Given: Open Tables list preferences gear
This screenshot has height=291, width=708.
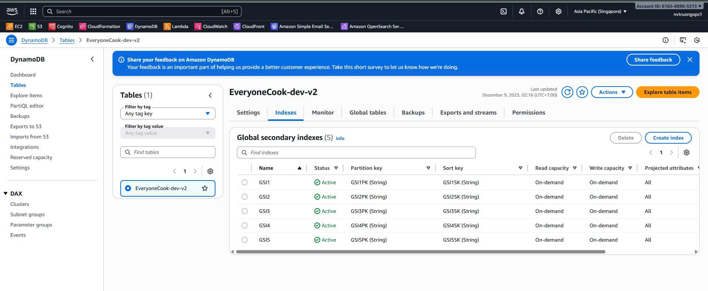Looking at the screenshot, I should point(210,171).
